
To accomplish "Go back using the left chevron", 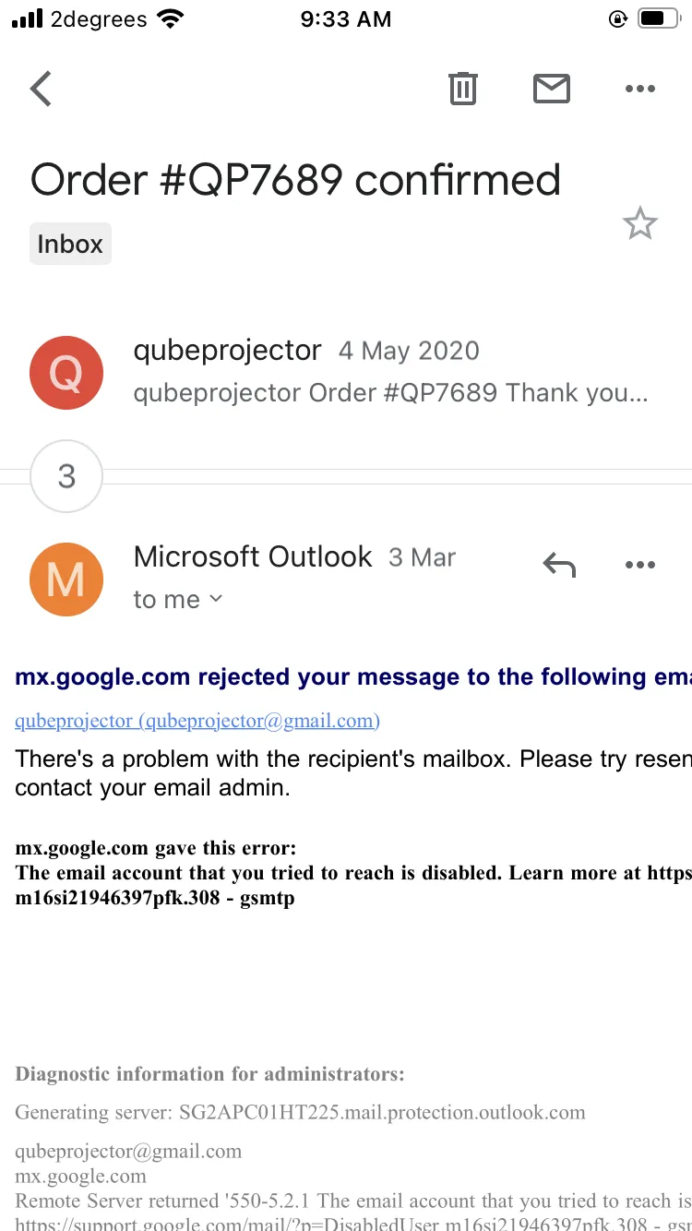I will pyautogui.click(x=41, y=89).
